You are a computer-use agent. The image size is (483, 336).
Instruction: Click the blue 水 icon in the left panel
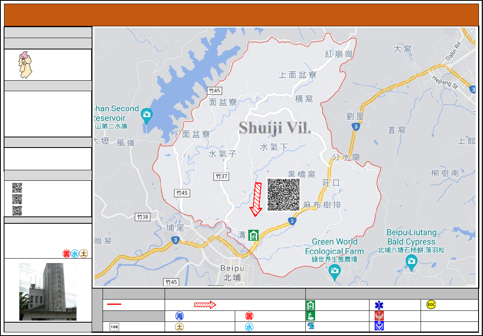pyautogui.click(x=75, y=254)
